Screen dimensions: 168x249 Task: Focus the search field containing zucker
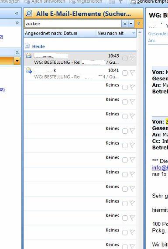(73, 24)
